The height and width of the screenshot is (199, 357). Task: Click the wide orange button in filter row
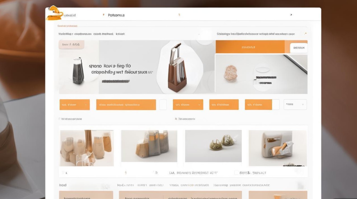click(x=126, y=105)
